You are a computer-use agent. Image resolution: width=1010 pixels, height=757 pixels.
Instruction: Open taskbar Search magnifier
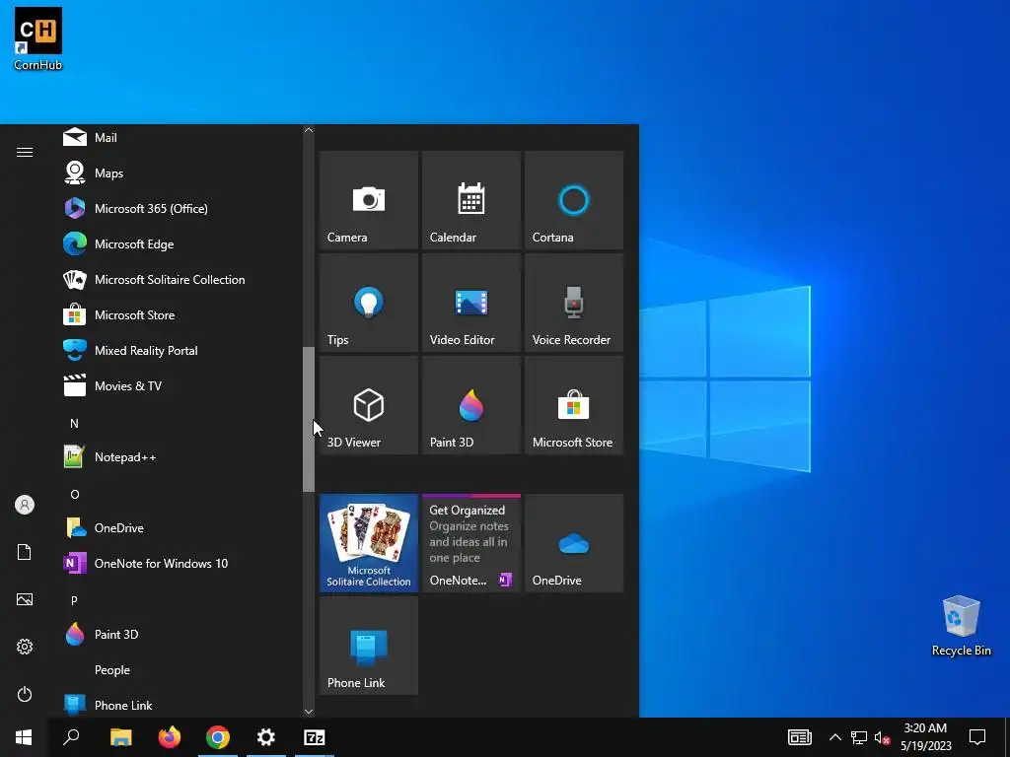pyautogui.click(x=71, y=737)
